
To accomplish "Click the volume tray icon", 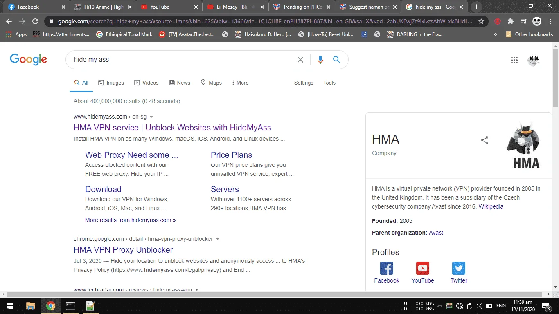I will [x=479, y=305].
